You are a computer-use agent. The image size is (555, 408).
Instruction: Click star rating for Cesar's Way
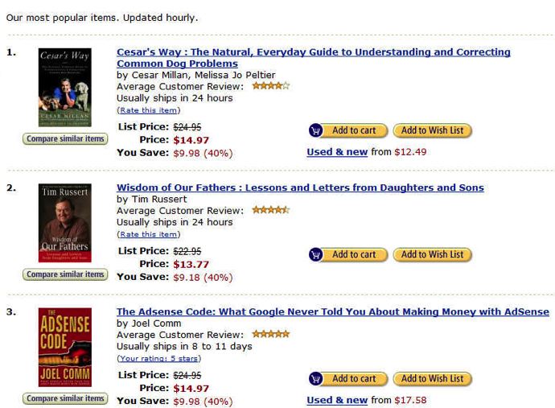click(270, 86)
